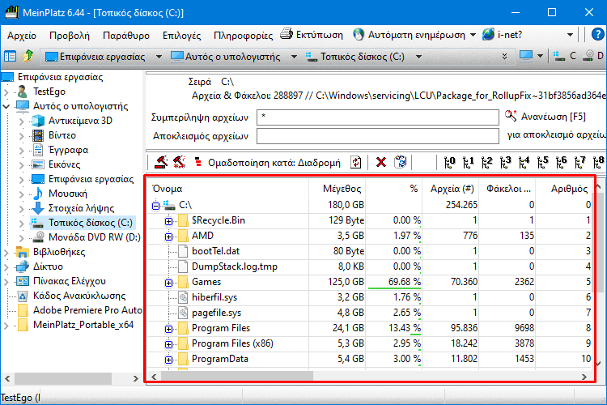The width and height of the screenshot is (607, 405).
Task: Click the i-net? globe icon
Action: [x=488, y=35]
